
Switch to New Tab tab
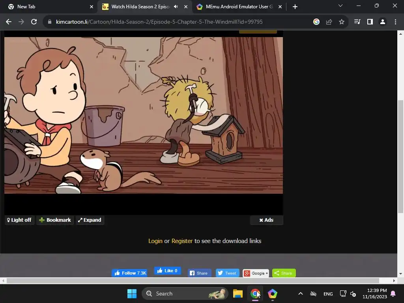coord(49,7)
